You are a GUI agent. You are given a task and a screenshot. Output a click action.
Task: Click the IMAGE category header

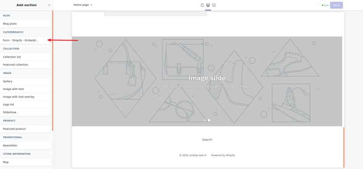point(7,73)
